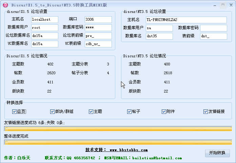Focus the 端口 field showing 3306

(x=98, y=20)
